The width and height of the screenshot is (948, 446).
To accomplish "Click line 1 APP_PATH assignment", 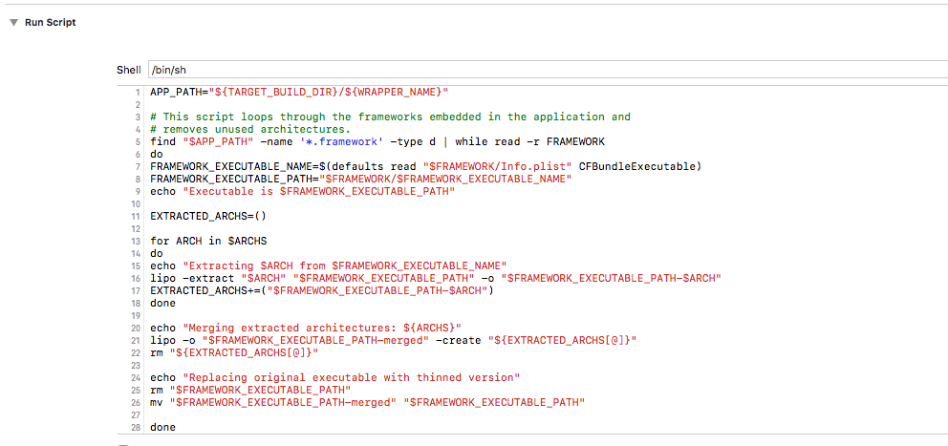I will point(300,92).
